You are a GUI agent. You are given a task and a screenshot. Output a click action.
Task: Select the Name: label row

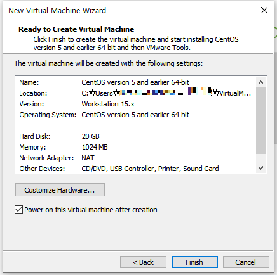click(29, 82)
